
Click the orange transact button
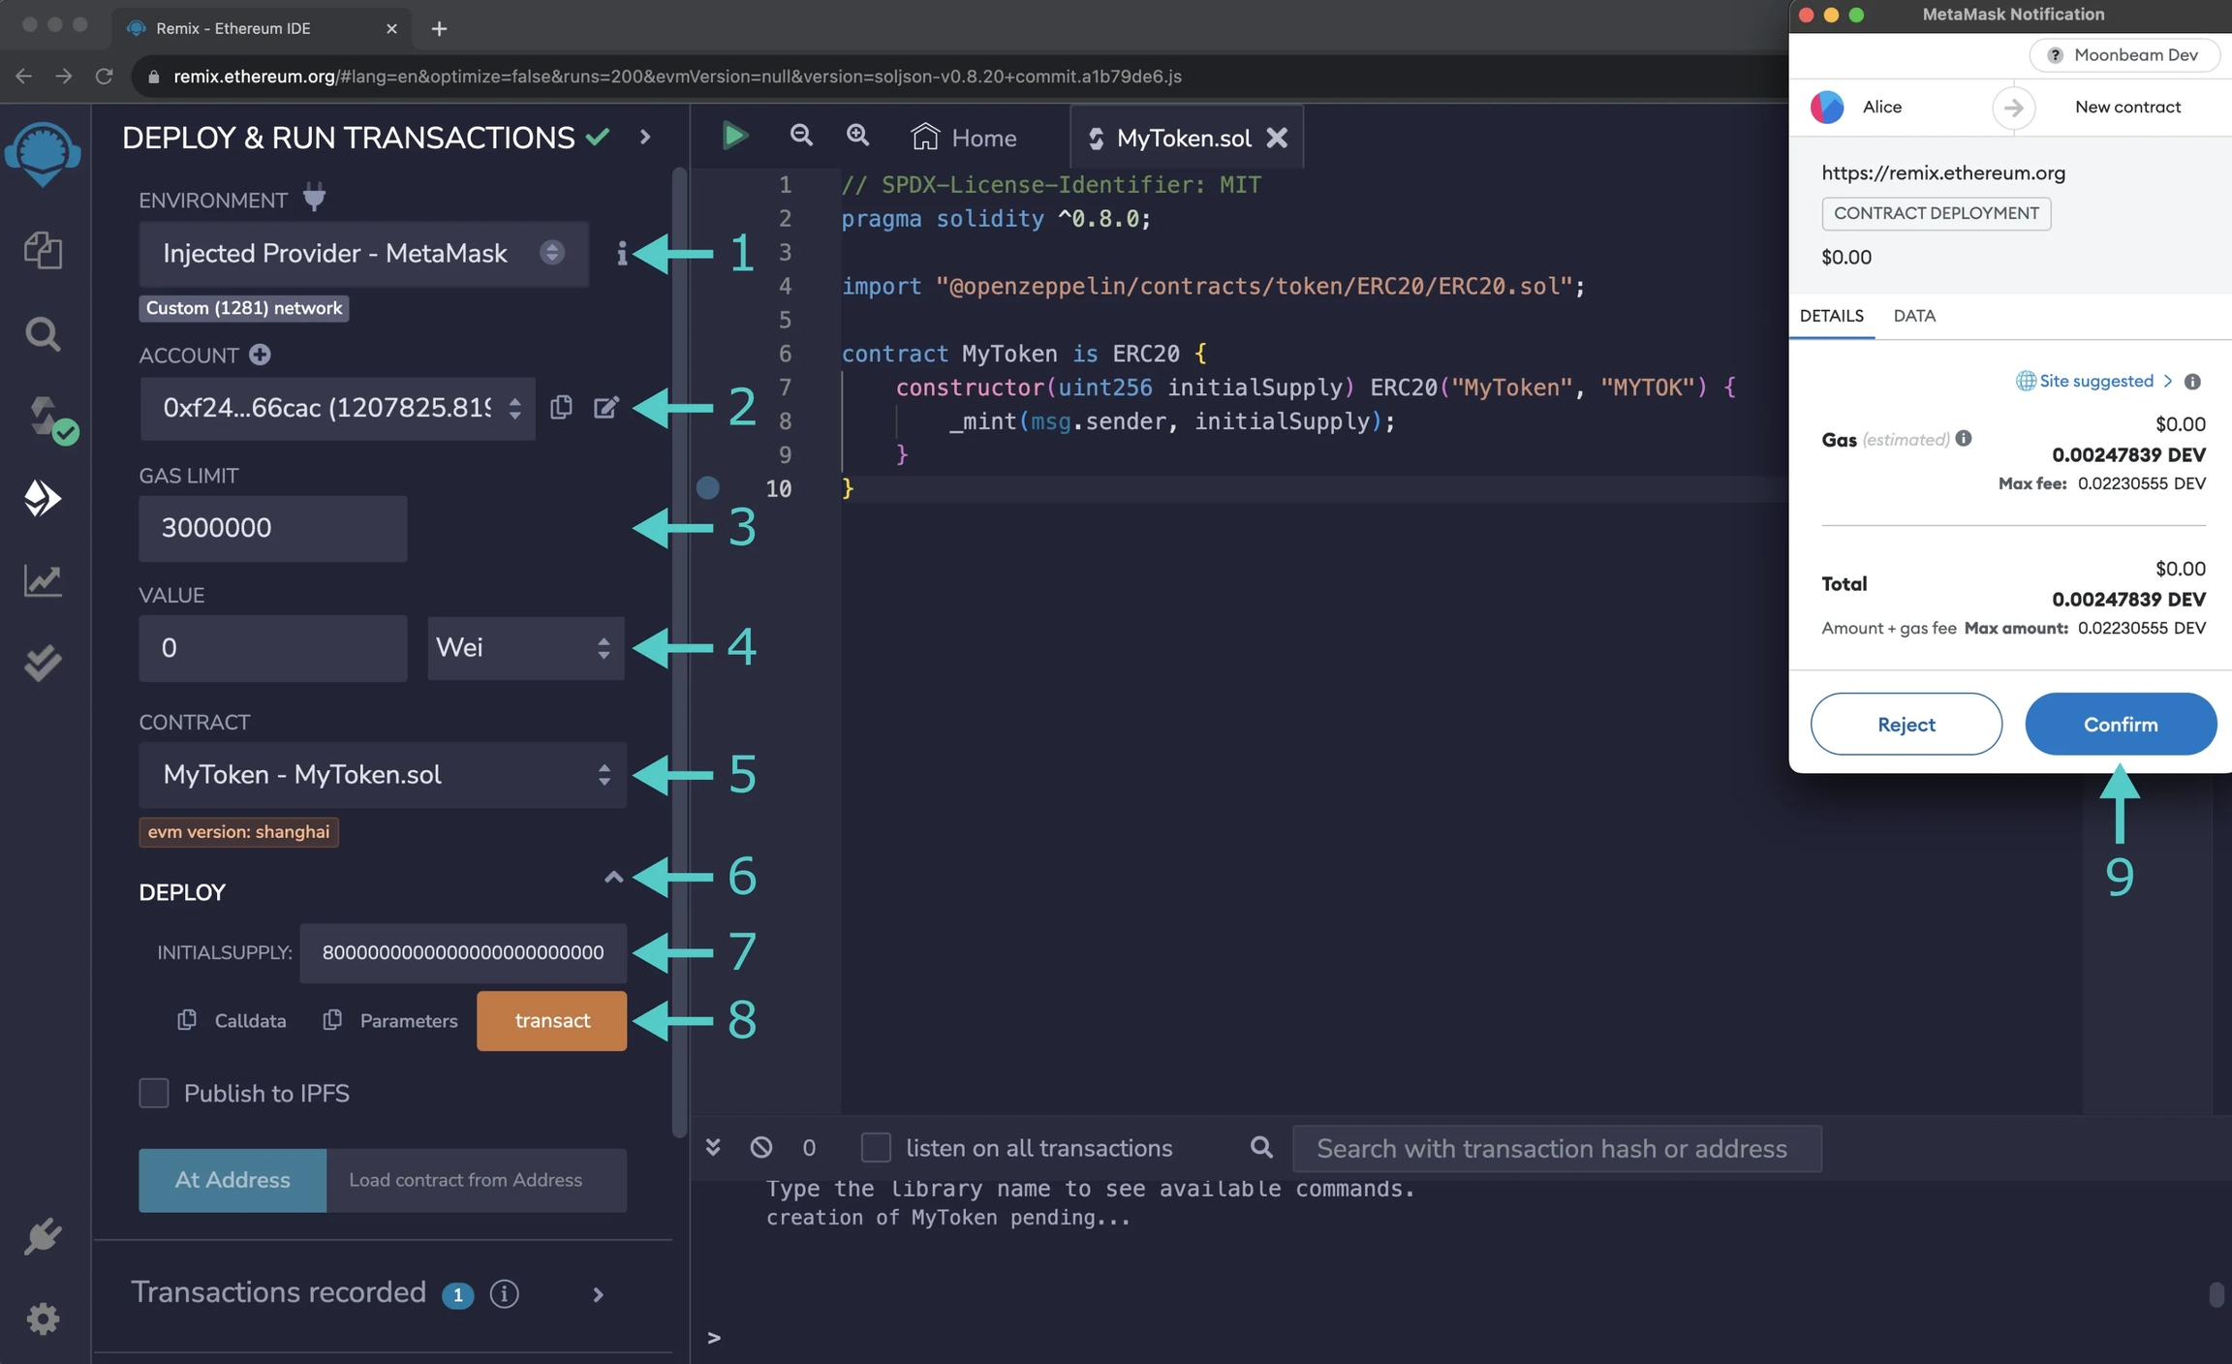[552, 1021]
